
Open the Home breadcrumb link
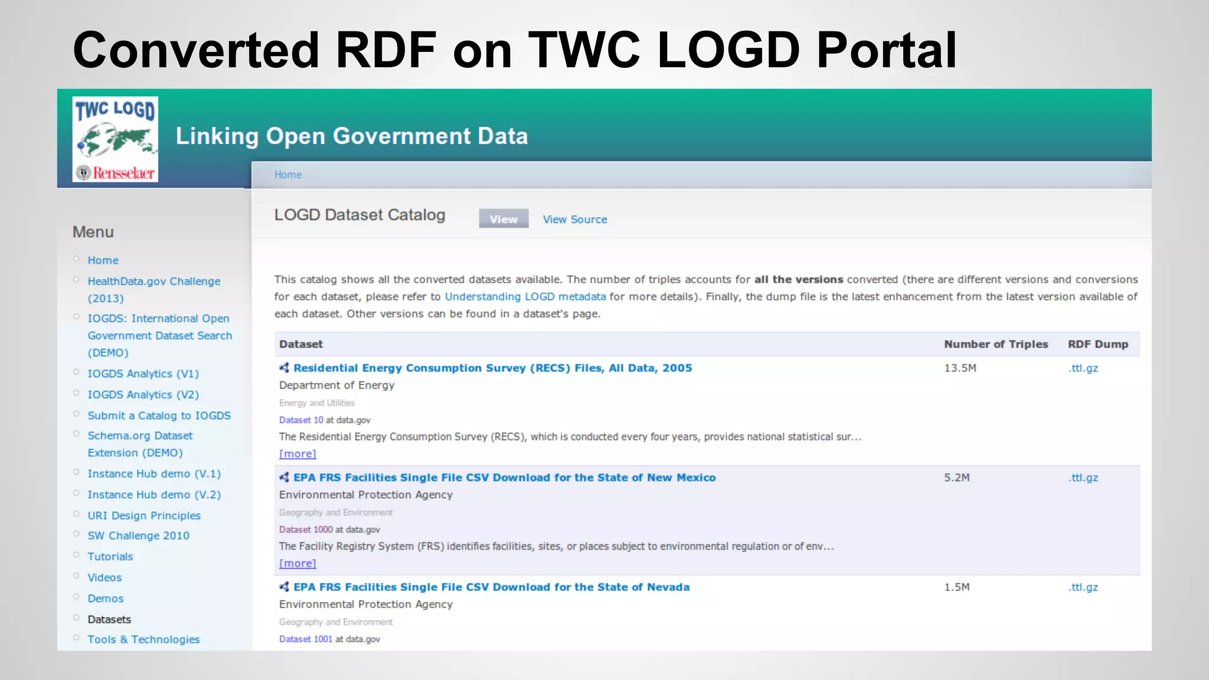(288, 175)
